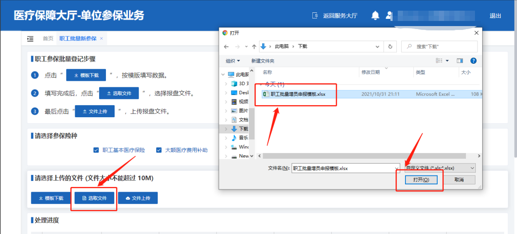Select the 图片 folder in navigation tree
The image size is (517, 234).
240,111
